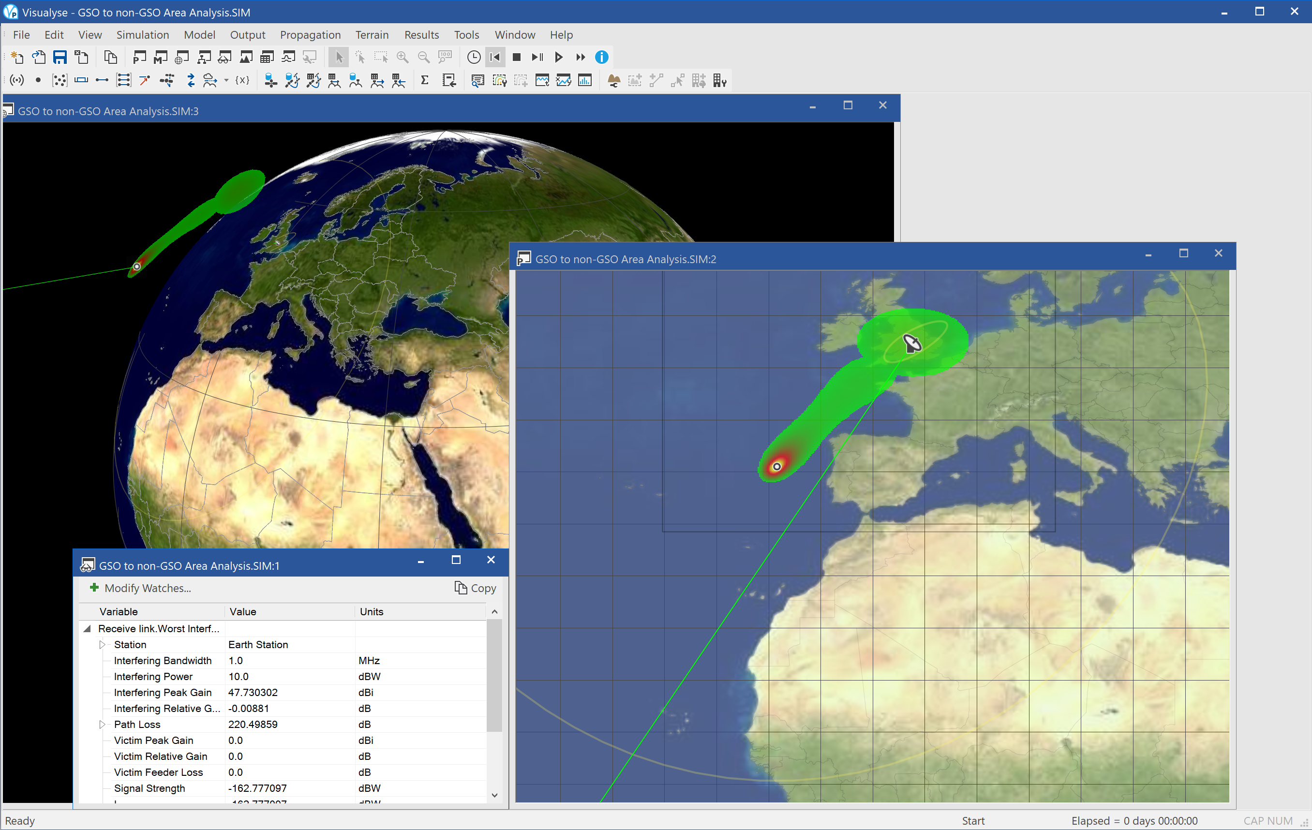Open the terrain path profile view icon

246,57
